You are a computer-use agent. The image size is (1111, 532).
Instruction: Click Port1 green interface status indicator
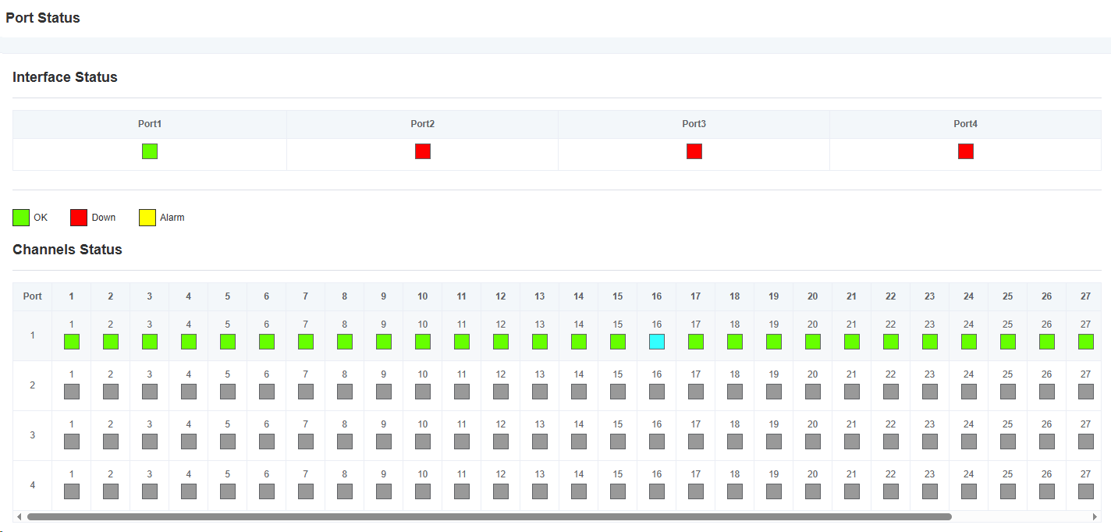coord(150,151)
